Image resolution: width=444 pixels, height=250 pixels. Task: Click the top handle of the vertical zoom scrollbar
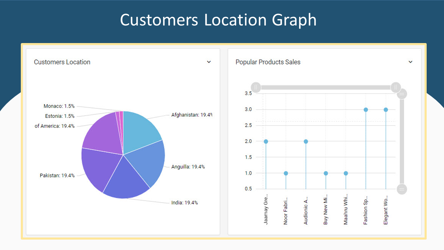tap(401, 93)
